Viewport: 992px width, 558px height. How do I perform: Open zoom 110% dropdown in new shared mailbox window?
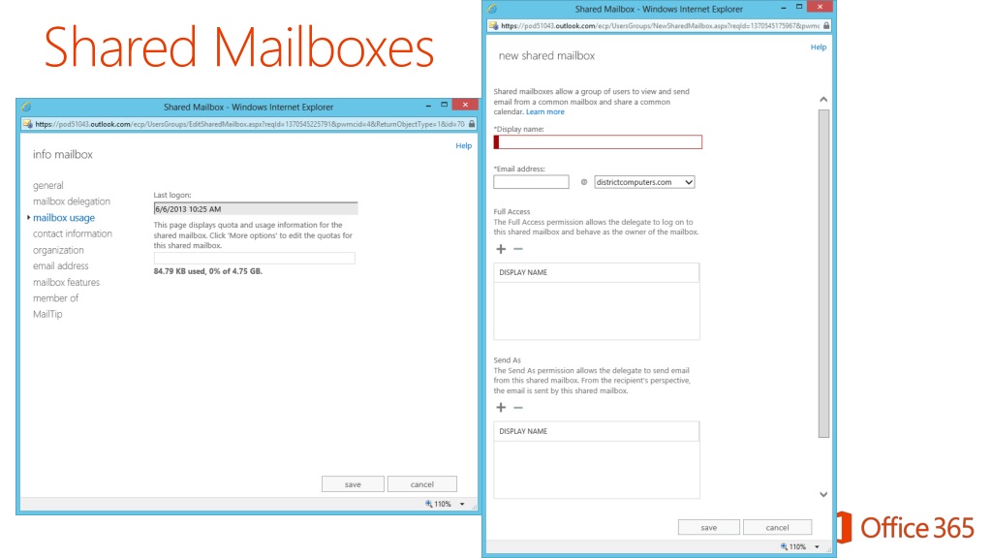[x=817, y=546]
